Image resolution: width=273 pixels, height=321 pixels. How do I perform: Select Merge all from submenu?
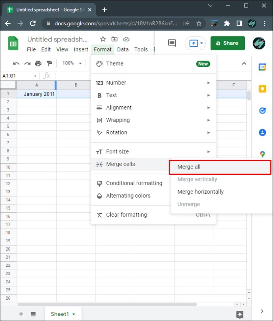[x=189, y=167]
